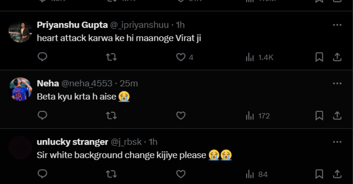Open Neha's profile picture
Screen dimensions: 353x184
point(21,89)
